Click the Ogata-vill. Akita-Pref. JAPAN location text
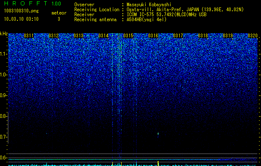The width and height of the screenshot is (261, 166). [185, 10]
